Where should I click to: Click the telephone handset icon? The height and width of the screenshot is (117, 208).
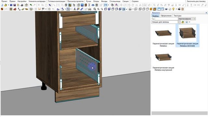click(19, 9)
